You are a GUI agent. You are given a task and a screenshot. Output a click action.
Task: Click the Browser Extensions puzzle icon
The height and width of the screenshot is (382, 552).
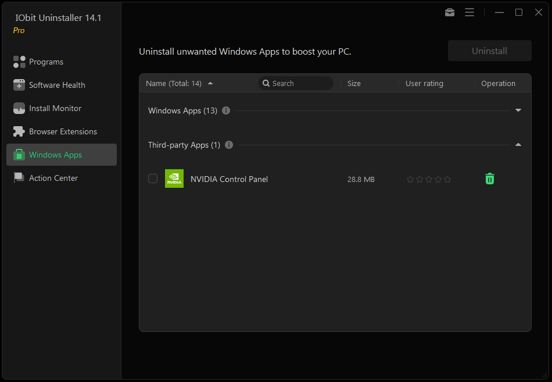[19, 131]
